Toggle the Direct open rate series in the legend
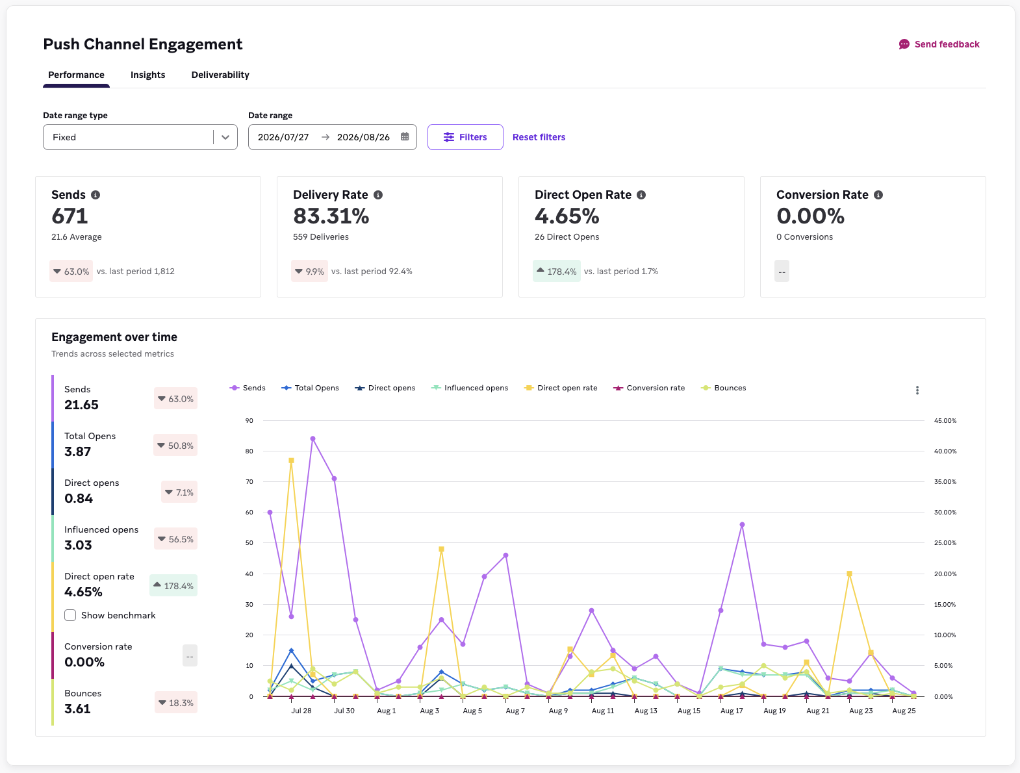 tap(561, 388)
